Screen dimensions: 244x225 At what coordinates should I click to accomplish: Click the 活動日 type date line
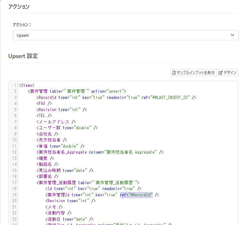click(x=69, y=219)
